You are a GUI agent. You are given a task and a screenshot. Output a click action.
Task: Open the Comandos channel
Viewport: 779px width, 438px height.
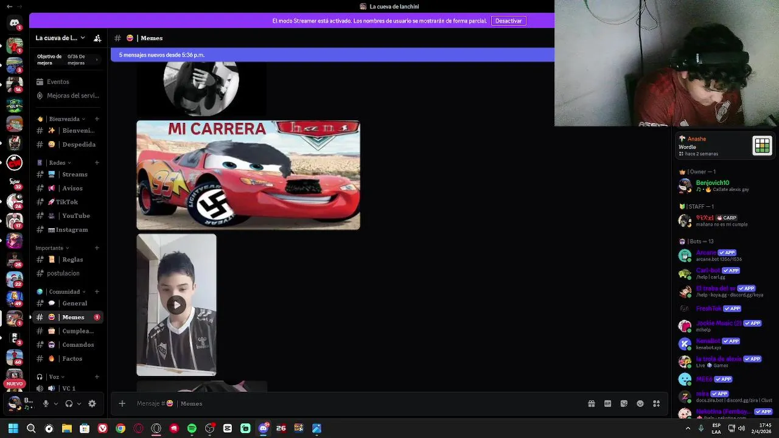(68, 345)
